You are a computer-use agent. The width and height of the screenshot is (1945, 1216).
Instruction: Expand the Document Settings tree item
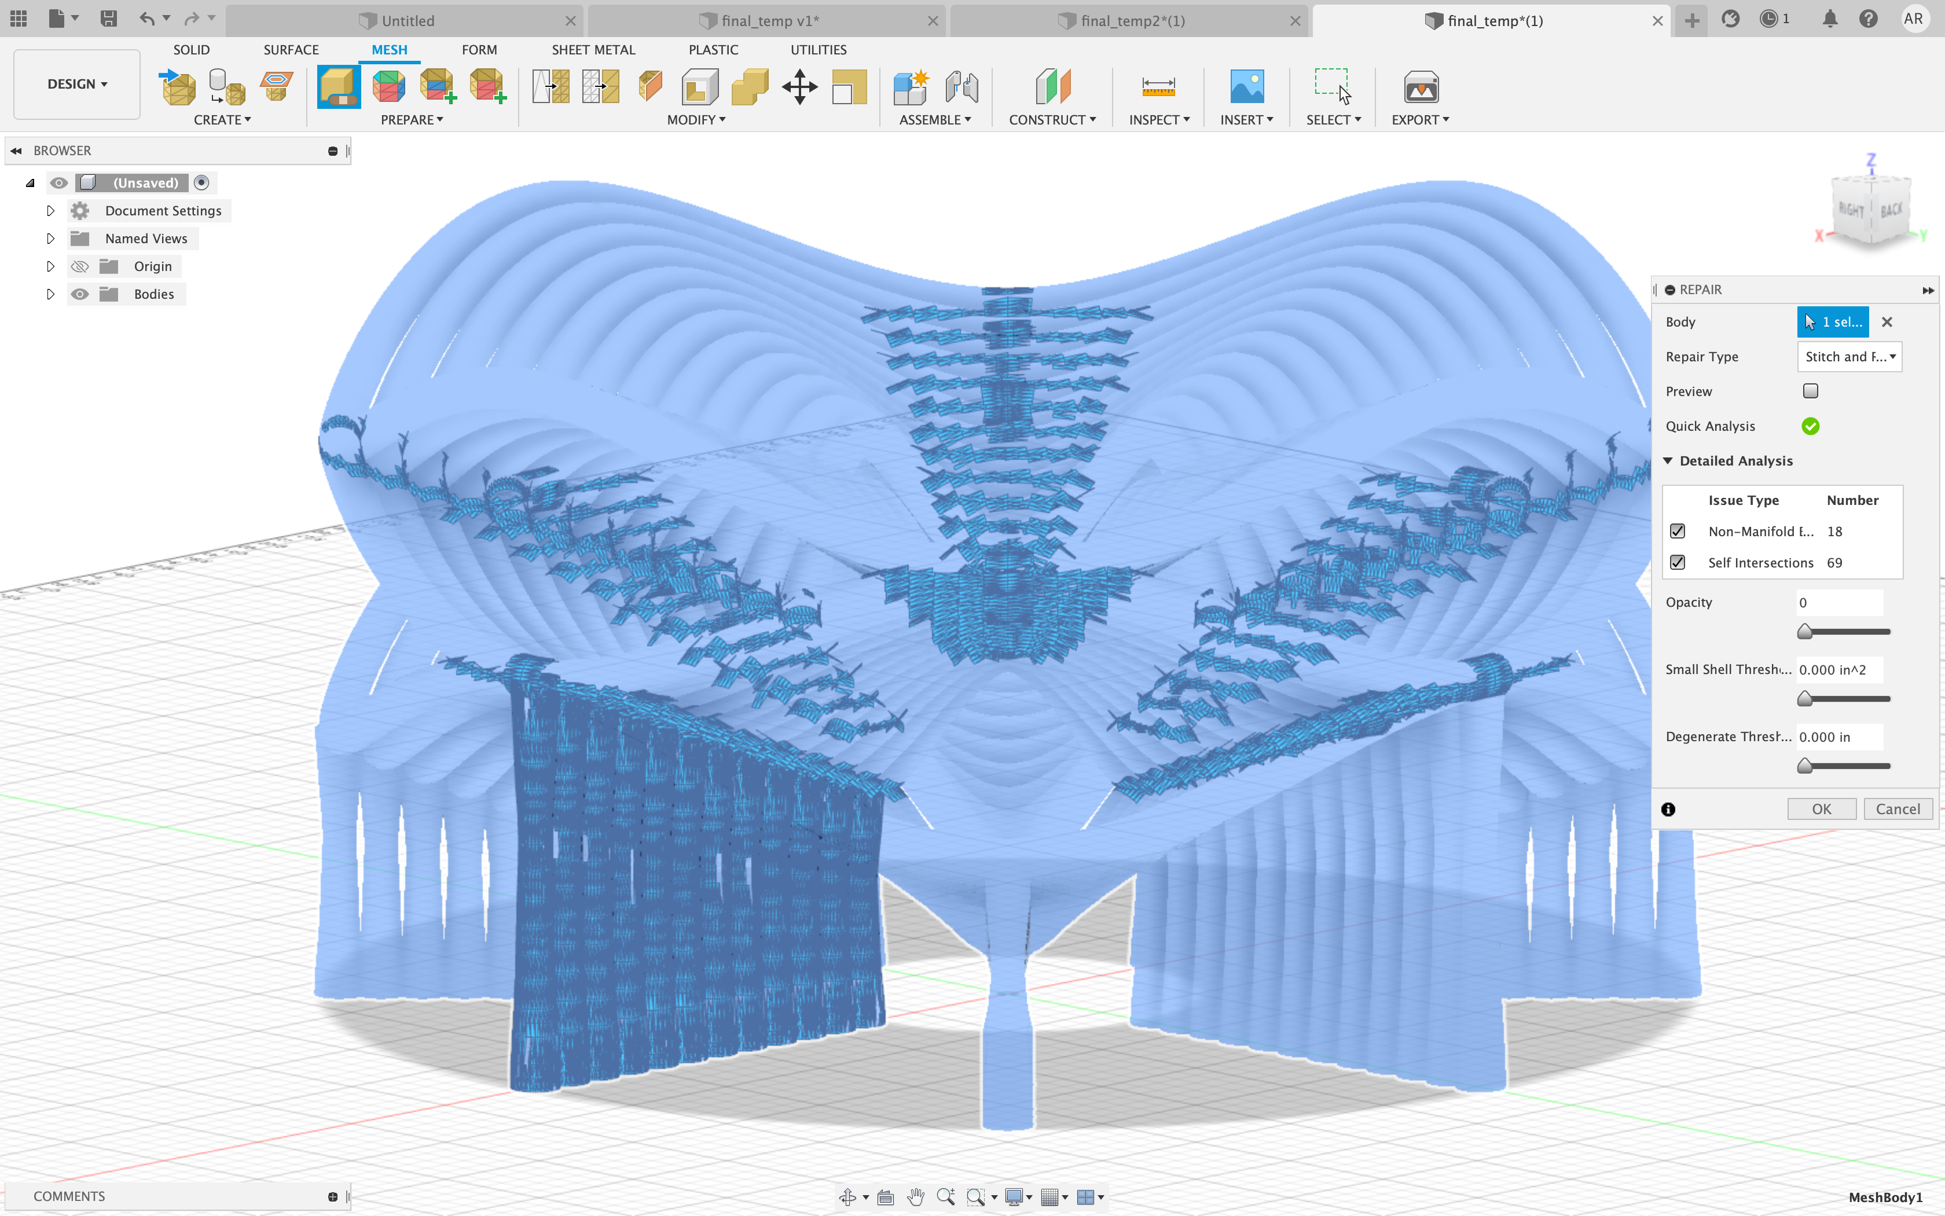[50, 210]
